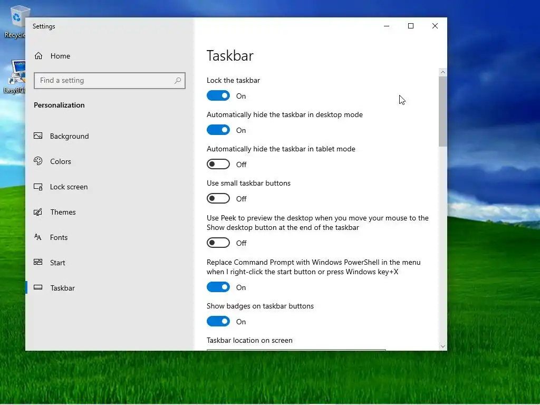Click the scrollbar down arrow
The image size is (540, 405).
coord(443,346)
